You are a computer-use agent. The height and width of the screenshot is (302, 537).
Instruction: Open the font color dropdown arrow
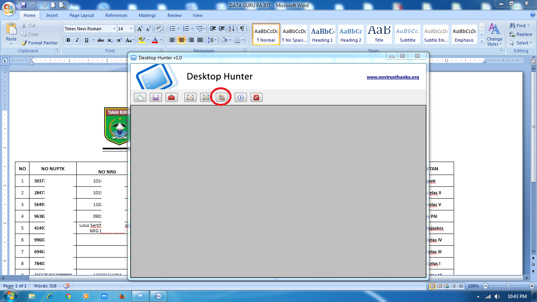(161, 40)
